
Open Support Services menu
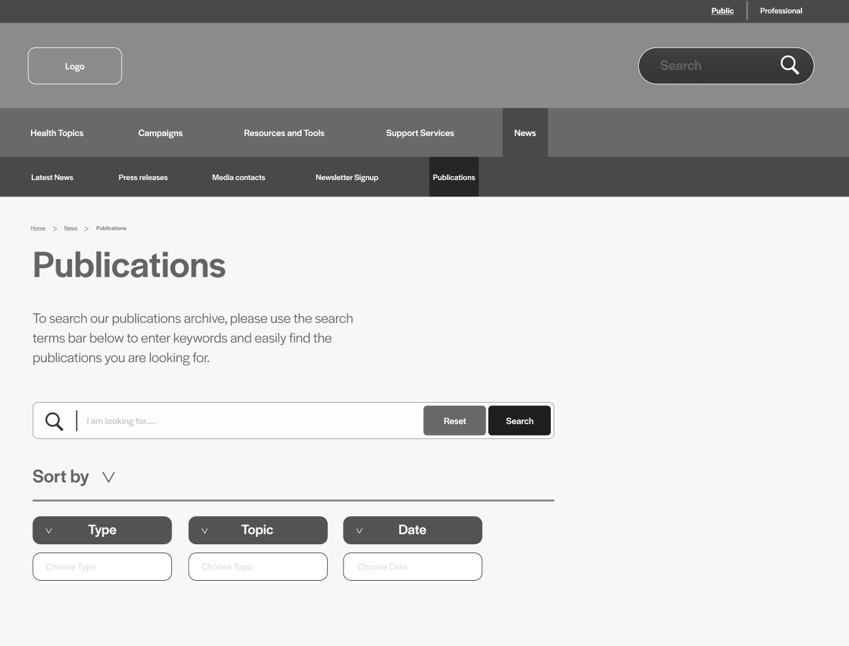point(420,133)
